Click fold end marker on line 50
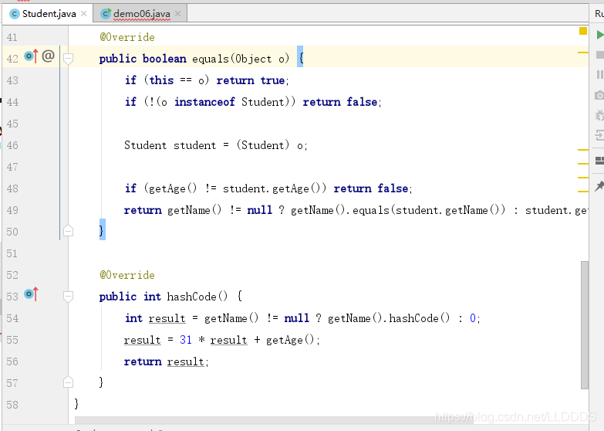The height and width of the screenshot is (431, 604). tap(68, 231)
